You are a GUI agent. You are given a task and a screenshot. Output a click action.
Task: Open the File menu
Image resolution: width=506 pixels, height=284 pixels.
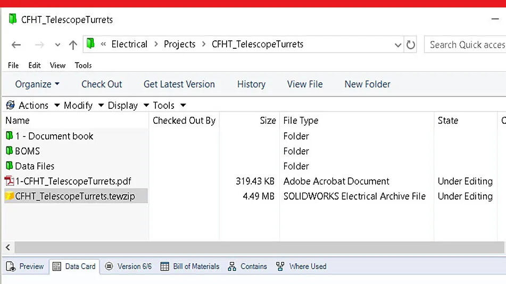[13, 65]
